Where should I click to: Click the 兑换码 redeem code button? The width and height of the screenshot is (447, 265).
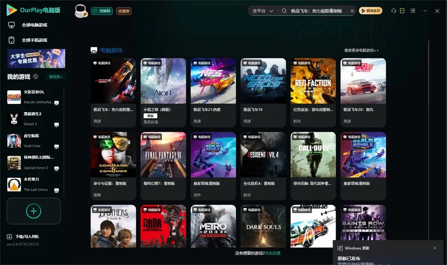[102, 11]
